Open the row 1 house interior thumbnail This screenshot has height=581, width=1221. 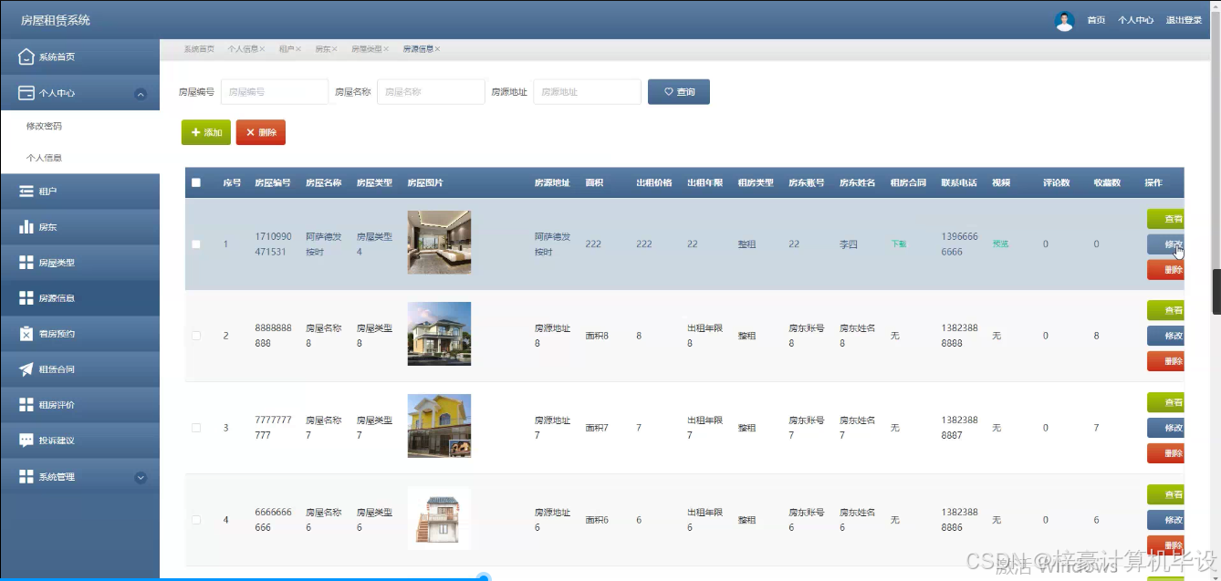(439, 243)
